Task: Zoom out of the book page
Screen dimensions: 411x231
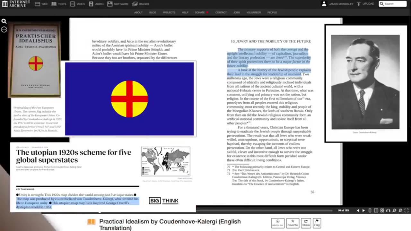Action: tap(394, 210)
